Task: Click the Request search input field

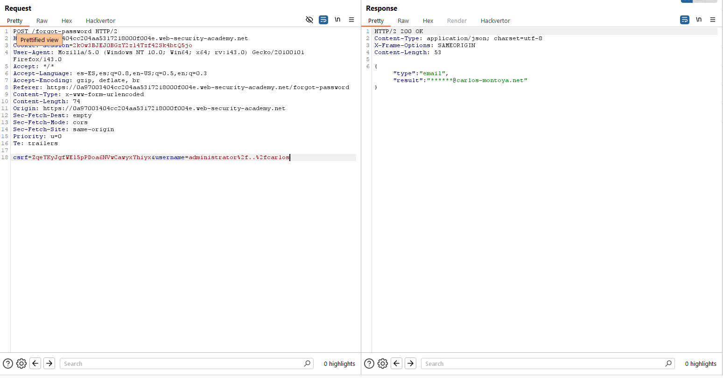Action: click(x=182, y=364)
